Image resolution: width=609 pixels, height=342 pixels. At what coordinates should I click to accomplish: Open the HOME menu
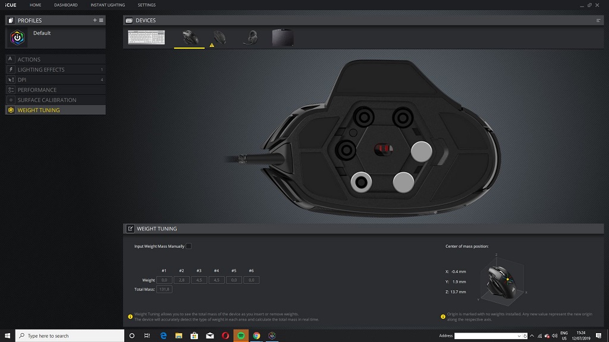pos(35,5)
